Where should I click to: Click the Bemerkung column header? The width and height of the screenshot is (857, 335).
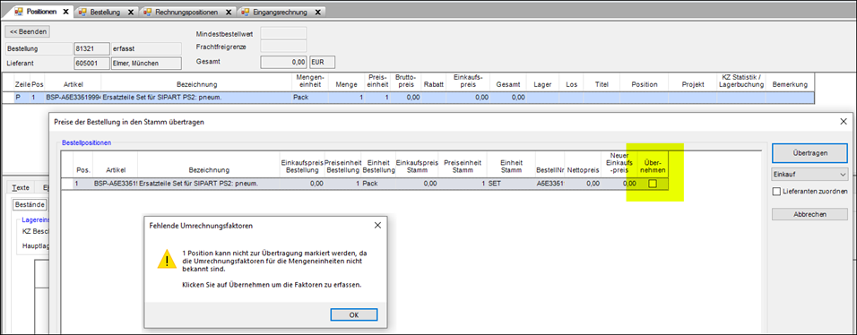[791, 84]
